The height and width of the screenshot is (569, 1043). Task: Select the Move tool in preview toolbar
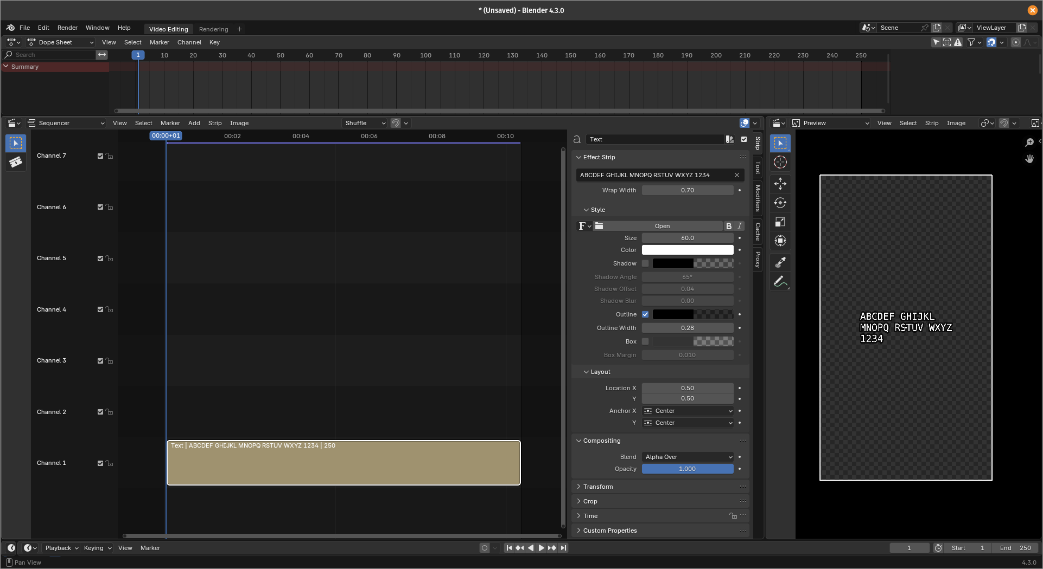click(x=780, y=184)
